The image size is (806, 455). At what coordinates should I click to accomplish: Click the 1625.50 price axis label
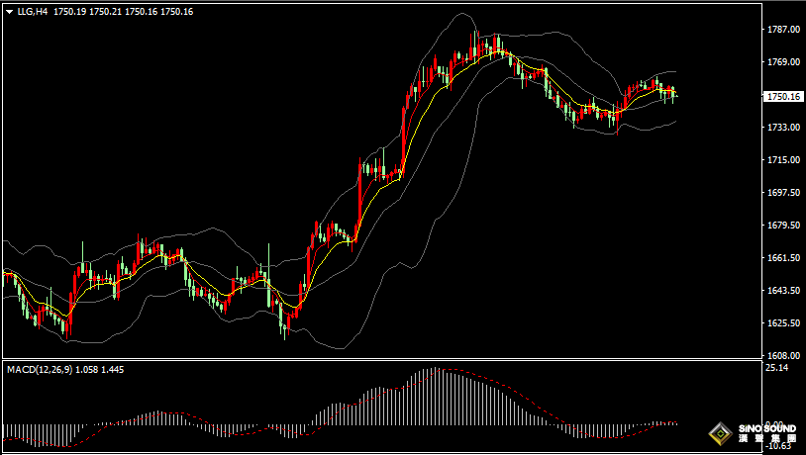[x=783, y=323]
